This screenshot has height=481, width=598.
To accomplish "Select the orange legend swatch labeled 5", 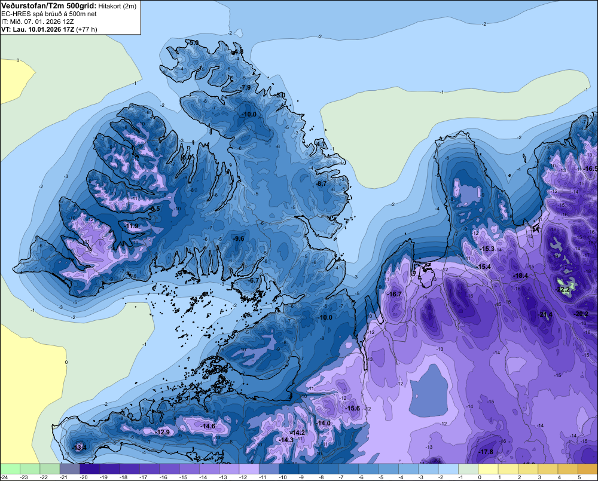I will [588, 468].
